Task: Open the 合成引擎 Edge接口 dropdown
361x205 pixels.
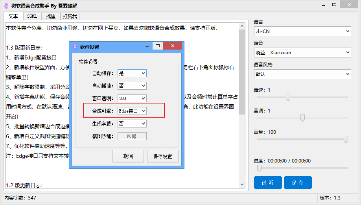Action: tap(132, 111)
